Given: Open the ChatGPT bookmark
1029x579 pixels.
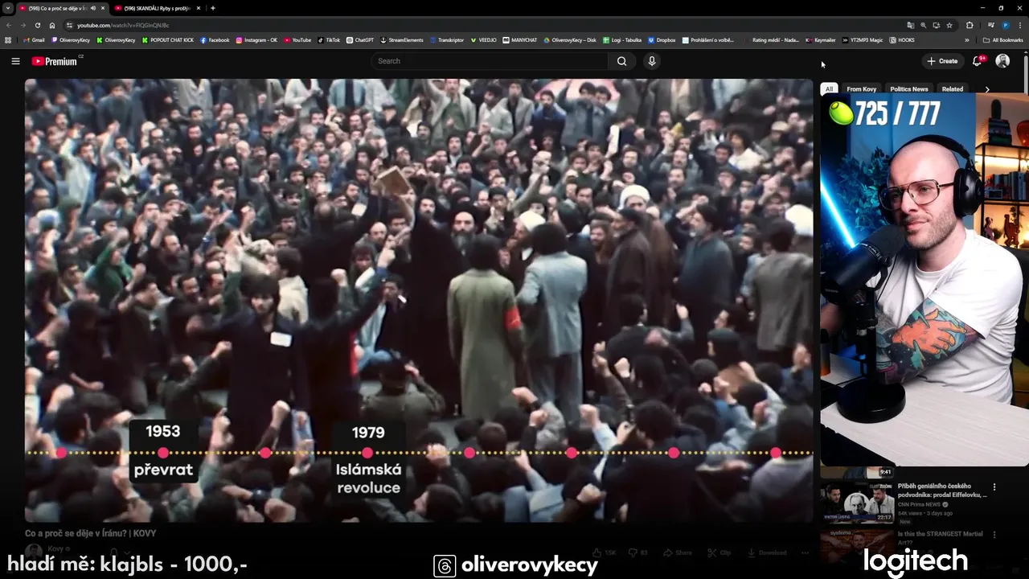Looking at the screenshot, I should [x=360, y=40].
